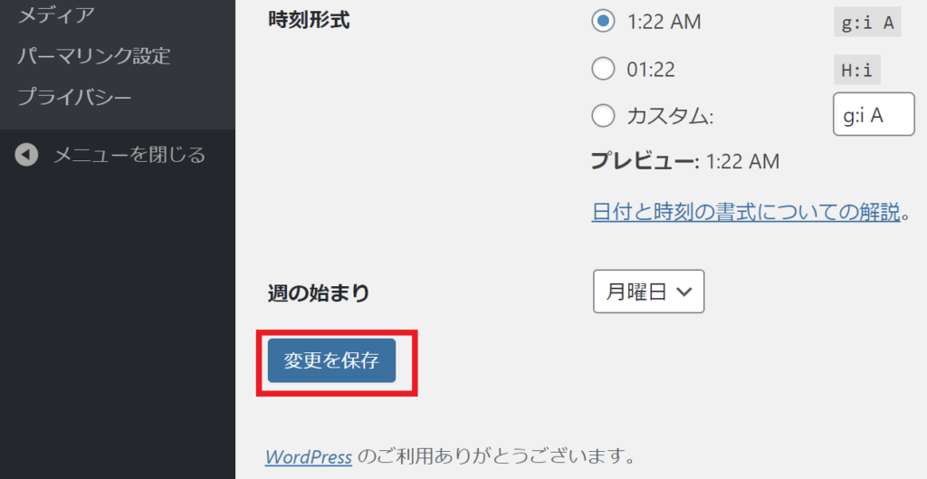This screenshot has height=479, width=927.
Task: Open the 日付と時刻の書式についての解説 link
Action: coord(746,211)
